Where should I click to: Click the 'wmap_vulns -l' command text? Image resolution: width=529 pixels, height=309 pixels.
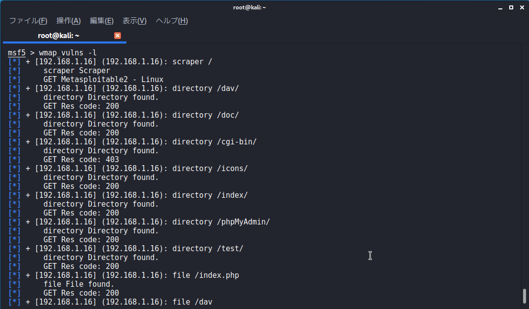click(68, 53)
